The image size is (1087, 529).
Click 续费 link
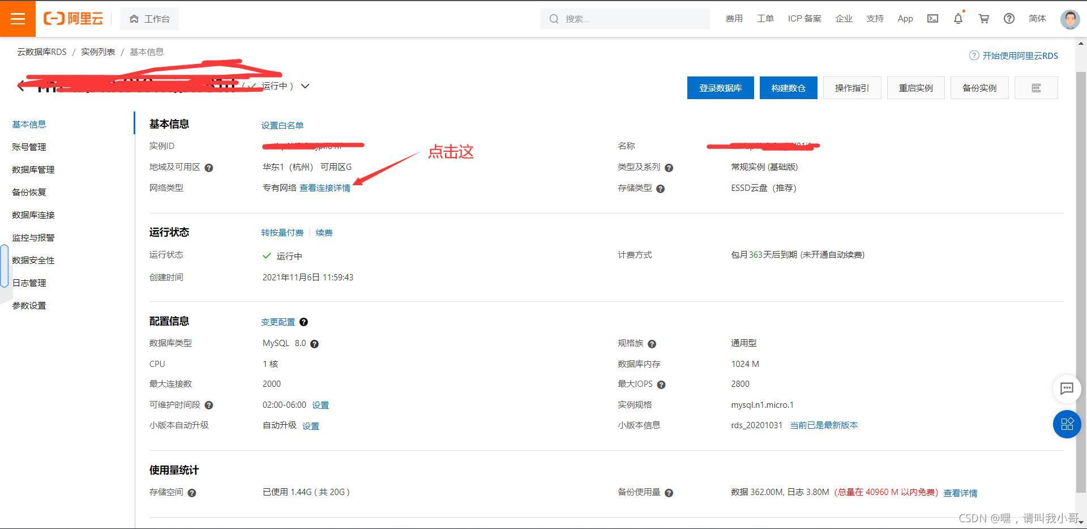coord(324,233)
